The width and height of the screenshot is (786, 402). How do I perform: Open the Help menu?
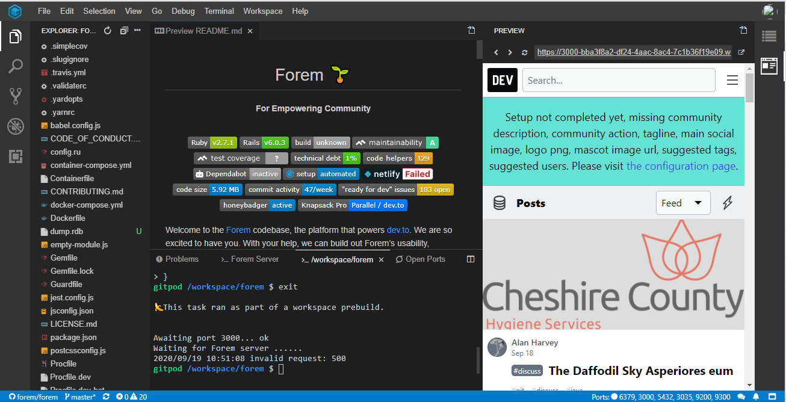300,11
